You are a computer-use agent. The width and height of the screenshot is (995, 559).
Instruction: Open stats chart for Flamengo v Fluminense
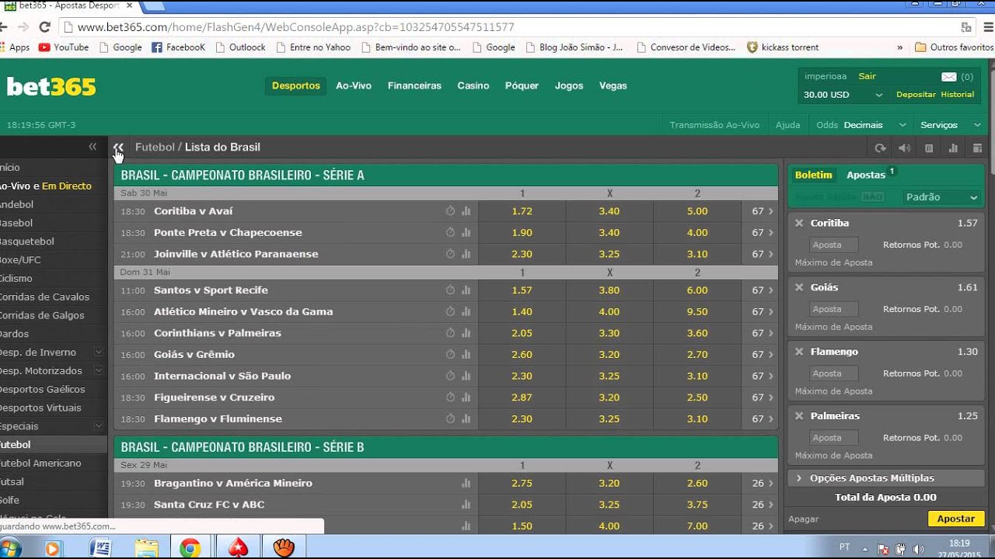466,418
